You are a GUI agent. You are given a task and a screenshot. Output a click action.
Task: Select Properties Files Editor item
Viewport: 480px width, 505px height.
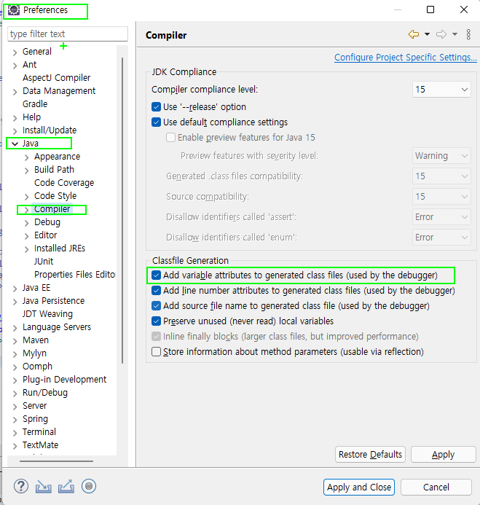pyautogui.click(x=75, y=275)
